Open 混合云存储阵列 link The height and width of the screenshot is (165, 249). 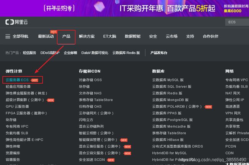(x=91, y=127)
